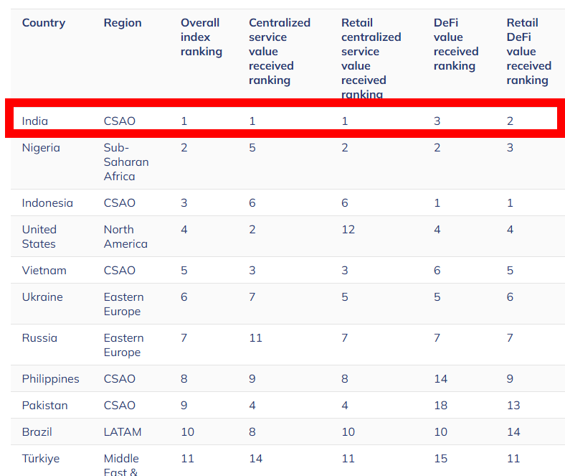Select the Türkiye country cell
The height and width of the screenshot is (476, 565).
(x=41, y=459)
